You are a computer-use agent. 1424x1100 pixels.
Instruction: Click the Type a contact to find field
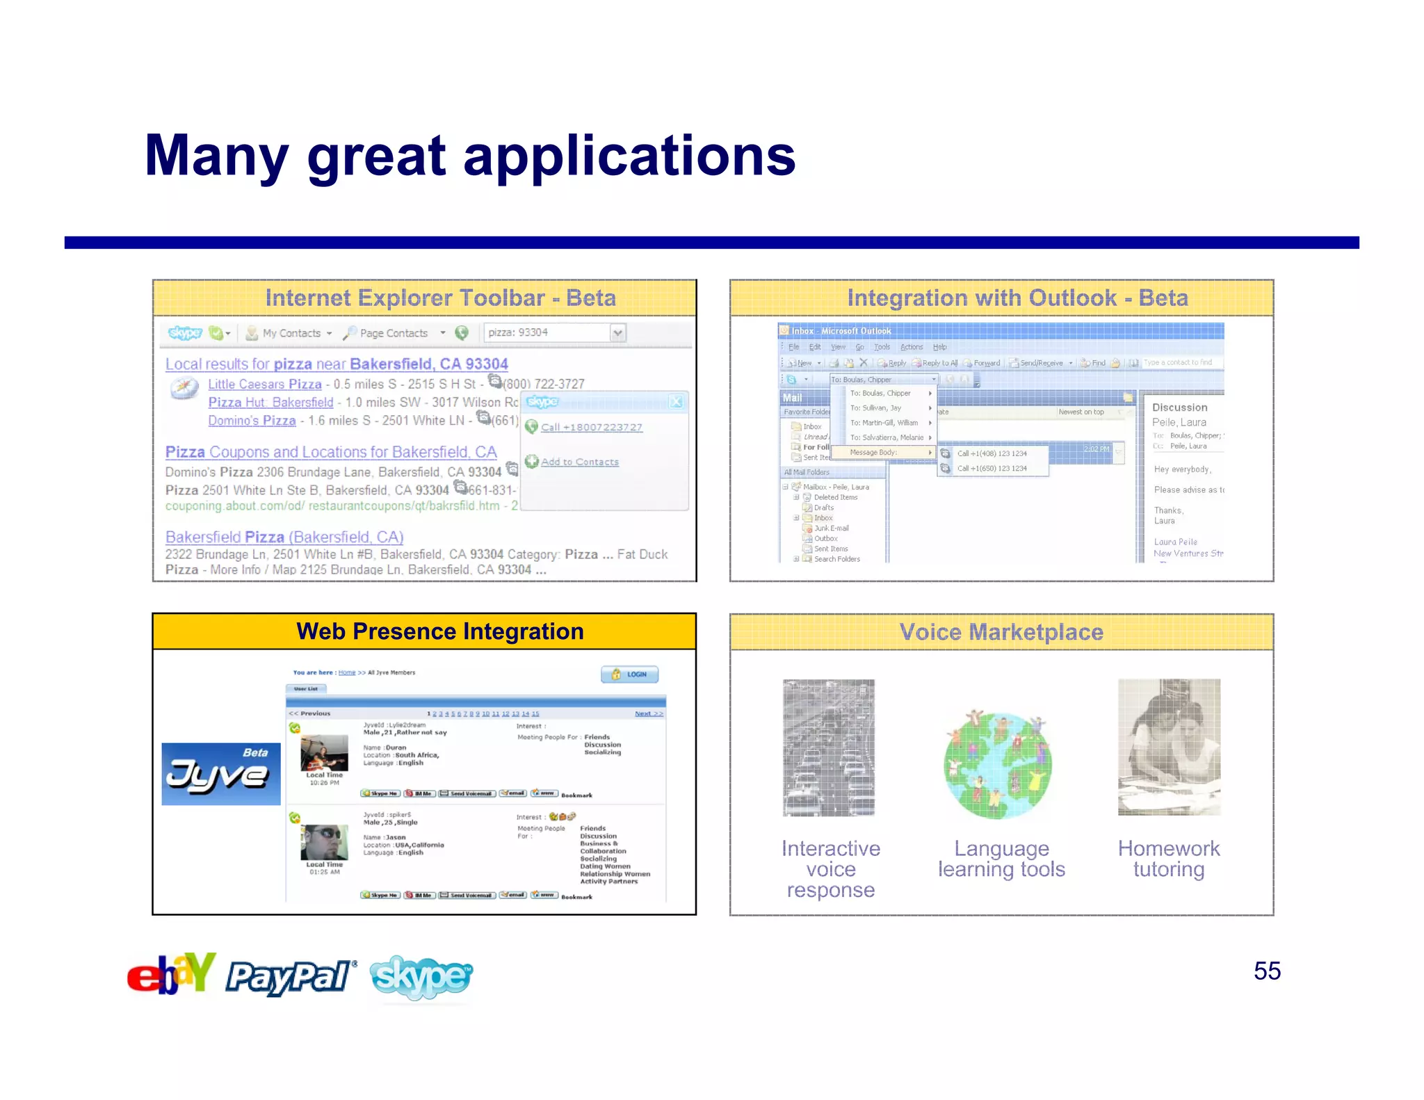(1179, 363)
